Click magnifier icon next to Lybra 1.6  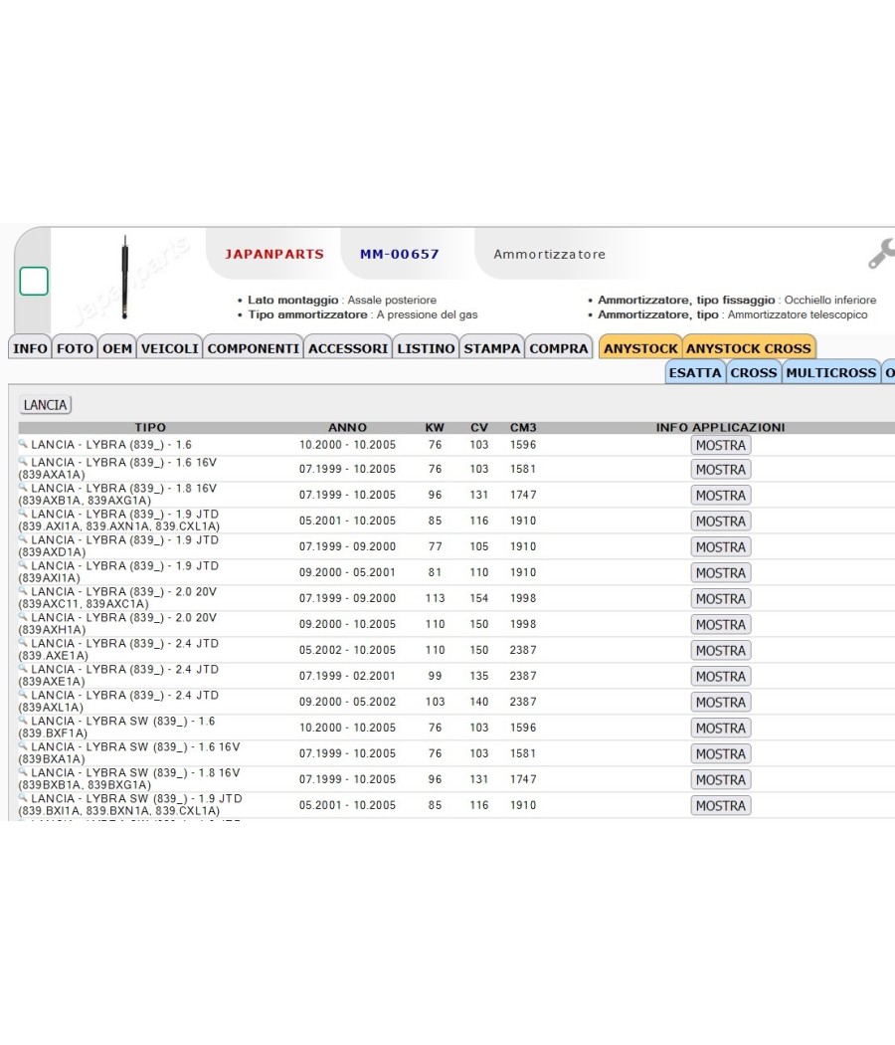[x=23, y=443]
